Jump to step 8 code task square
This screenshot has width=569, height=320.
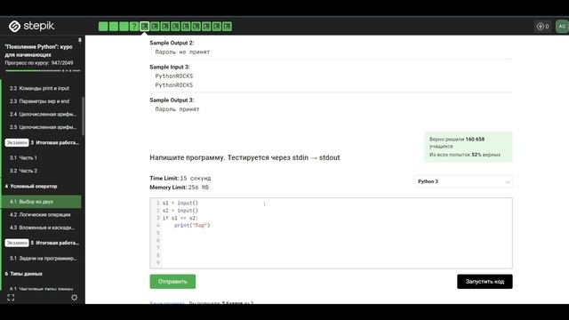[175, 27]
